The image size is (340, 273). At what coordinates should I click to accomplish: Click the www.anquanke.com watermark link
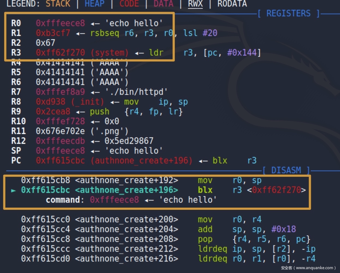point(308,268)
